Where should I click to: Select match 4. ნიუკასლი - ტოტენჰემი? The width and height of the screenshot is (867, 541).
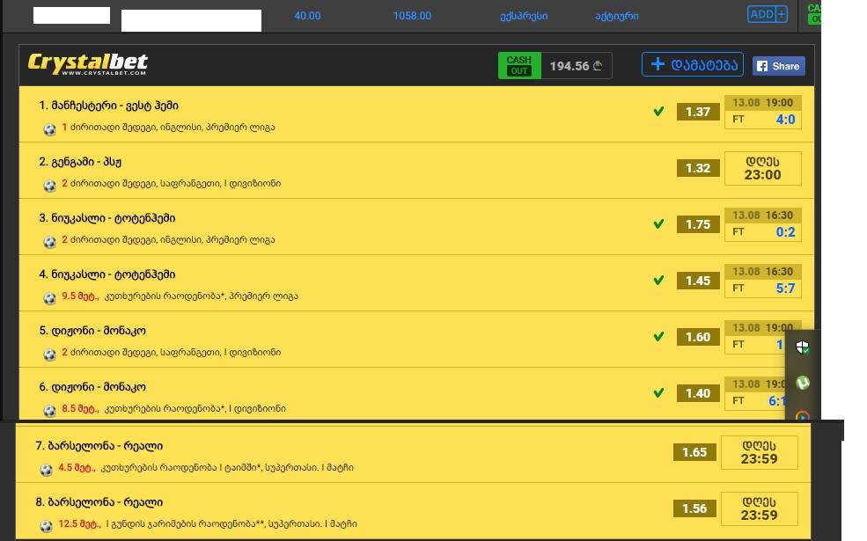107,274
